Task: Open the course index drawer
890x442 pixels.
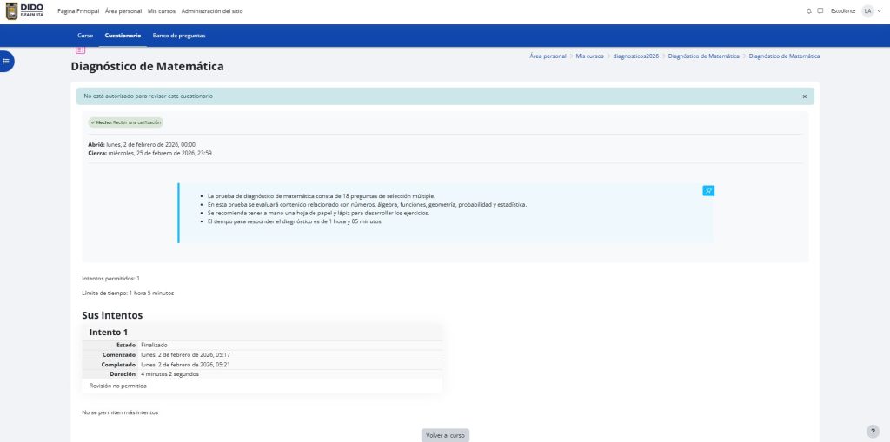Action: click(6, 61)
